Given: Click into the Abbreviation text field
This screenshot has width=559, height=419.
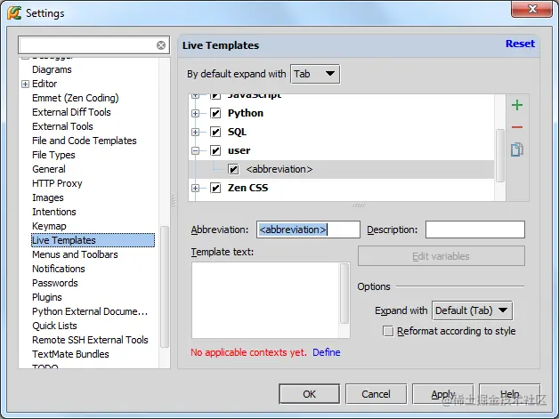Looking at the screenshot, I should (x=308, y=230).
